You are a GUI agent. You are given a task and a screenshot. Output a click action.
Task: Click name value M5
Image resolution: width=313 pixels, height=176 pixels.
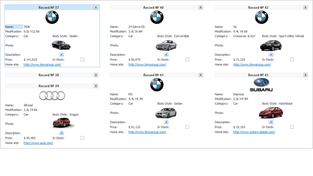tap(131, 94)
